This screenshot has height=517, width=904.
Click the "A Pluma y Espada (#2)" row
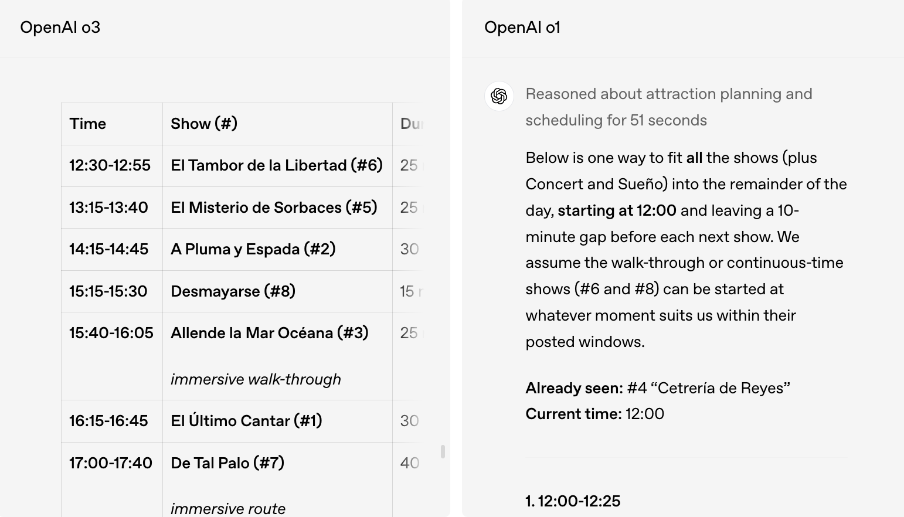click(x=253, y=249)
